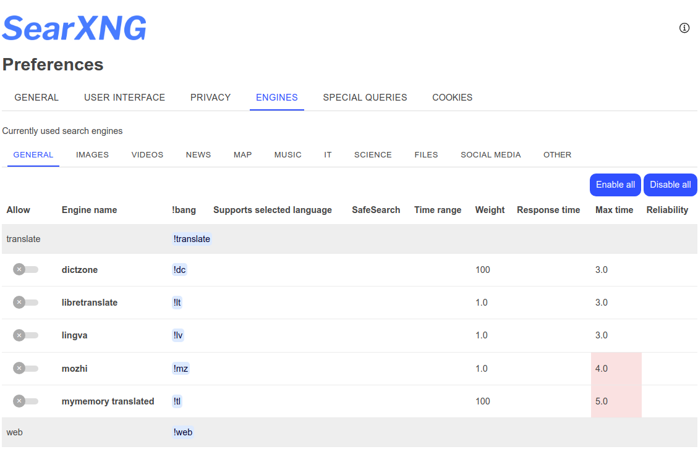
Task: Click the Reliability column header
Action: [667, 210]
